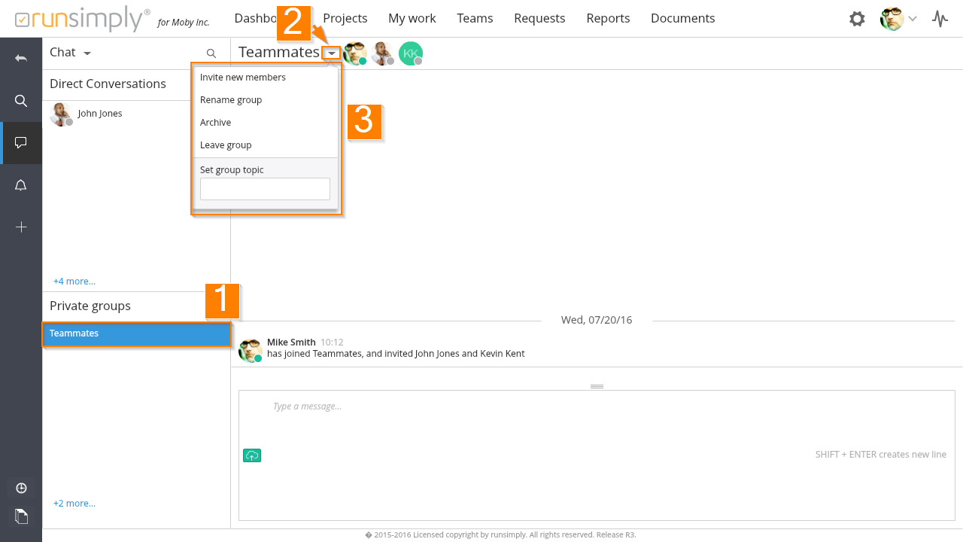Open the activity pulse icon
The height and width of the screenshot is (542, 963).
coord(940,19)
